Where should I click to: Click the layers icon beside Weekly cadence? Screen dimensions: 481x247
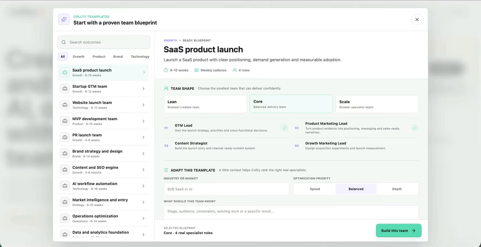click(x=196, y=70)
